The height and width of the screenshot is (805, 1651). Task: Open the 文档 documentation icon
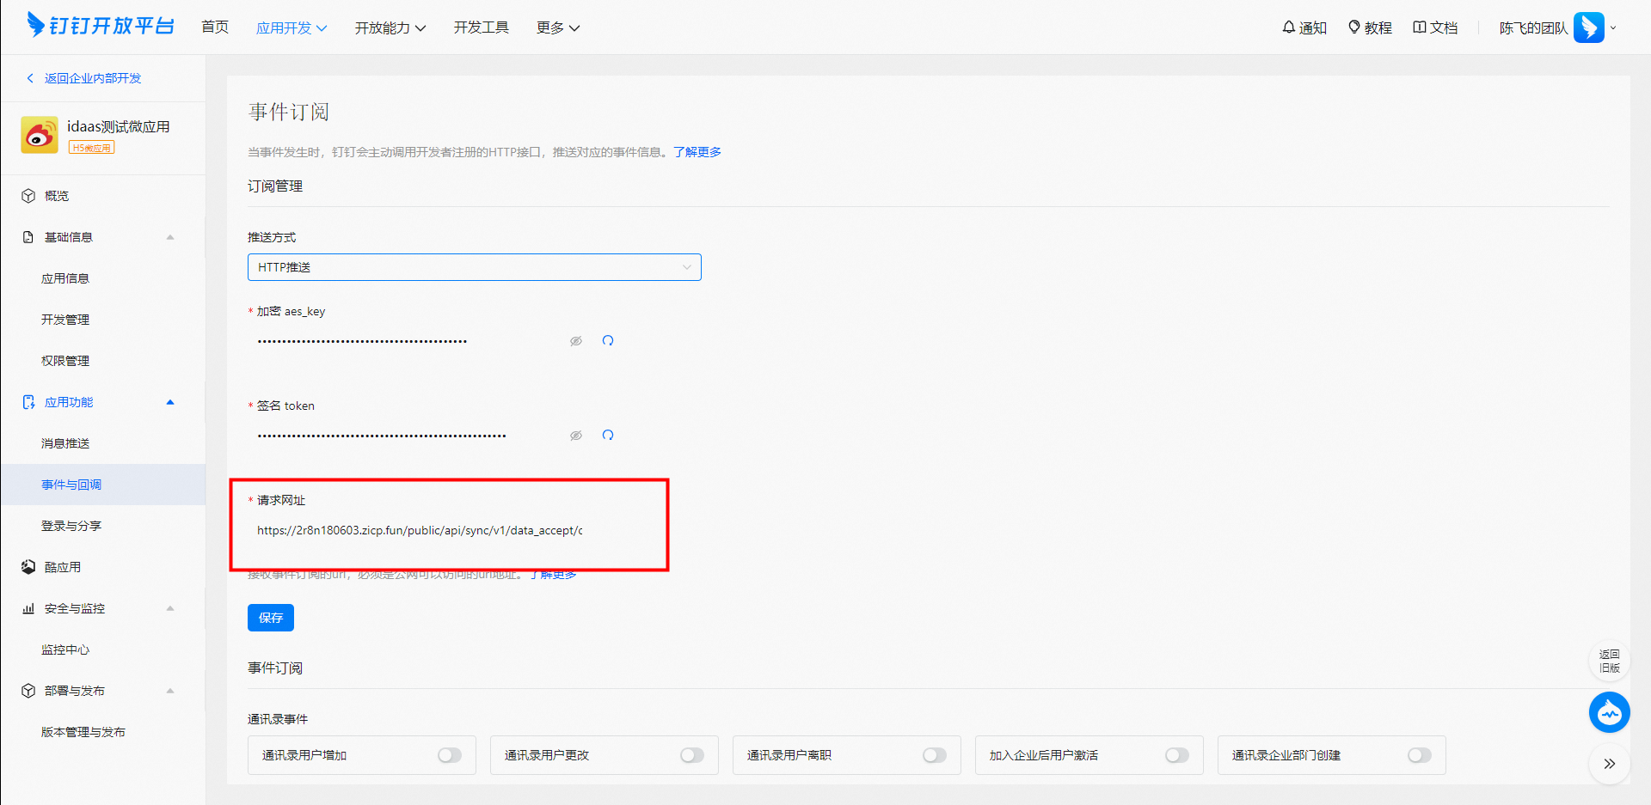[x=1420, y=27]
